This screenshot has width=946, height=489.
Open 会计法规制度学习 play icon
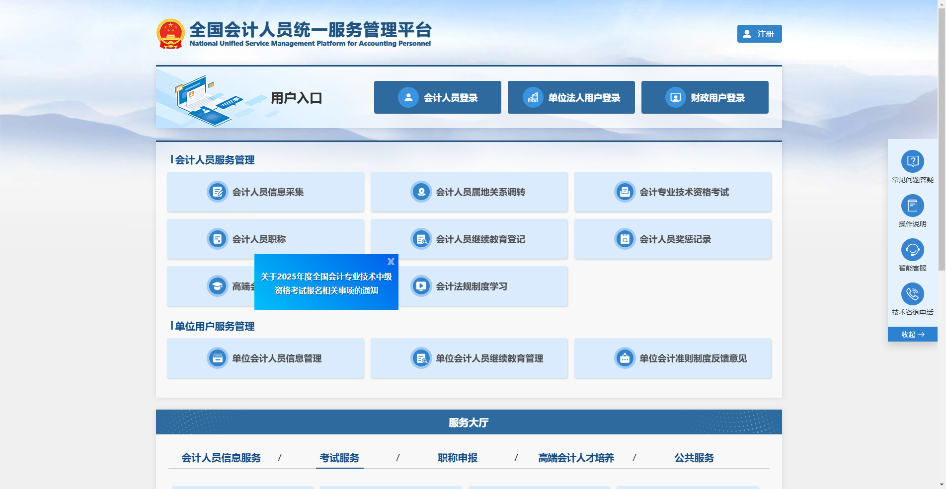[x=421, y=286]
